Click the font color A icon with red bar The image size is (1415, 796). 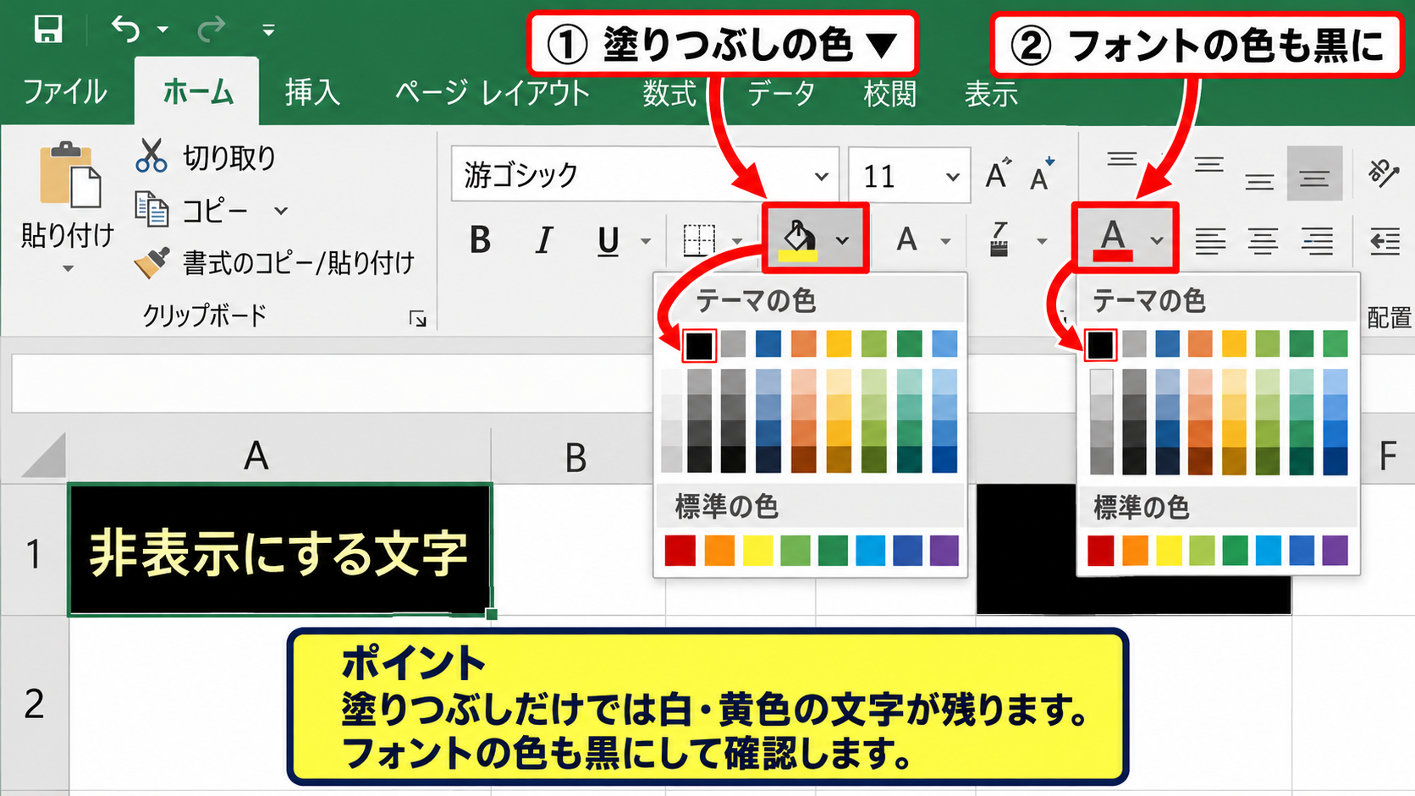click(1112, 239)
